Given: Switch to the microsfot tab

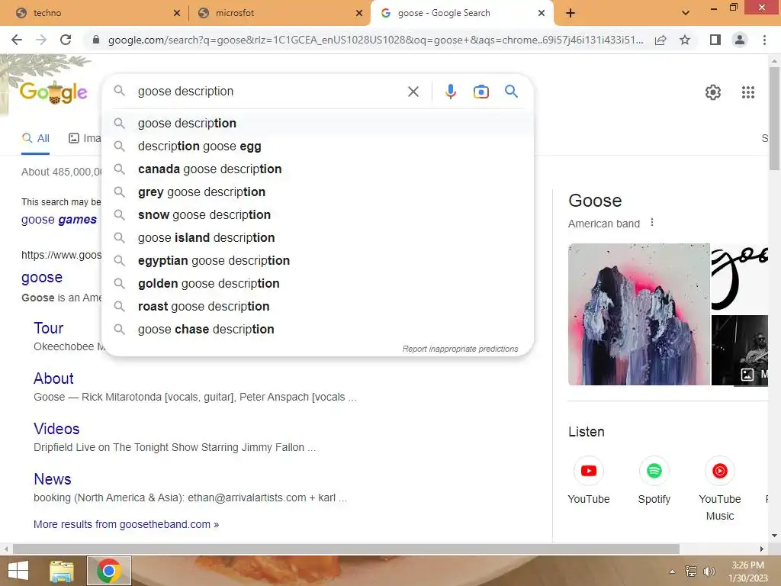Looking at the screenshot, I should click(279, 14).
